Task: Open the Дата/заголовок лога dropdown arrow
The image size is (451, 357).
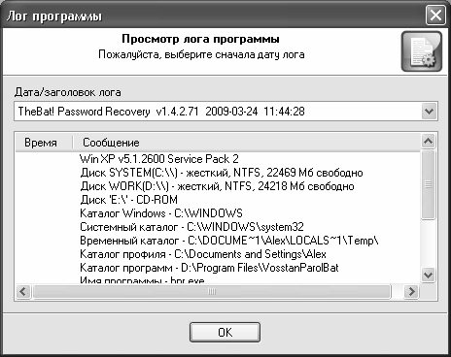Action: coord(430,112)
